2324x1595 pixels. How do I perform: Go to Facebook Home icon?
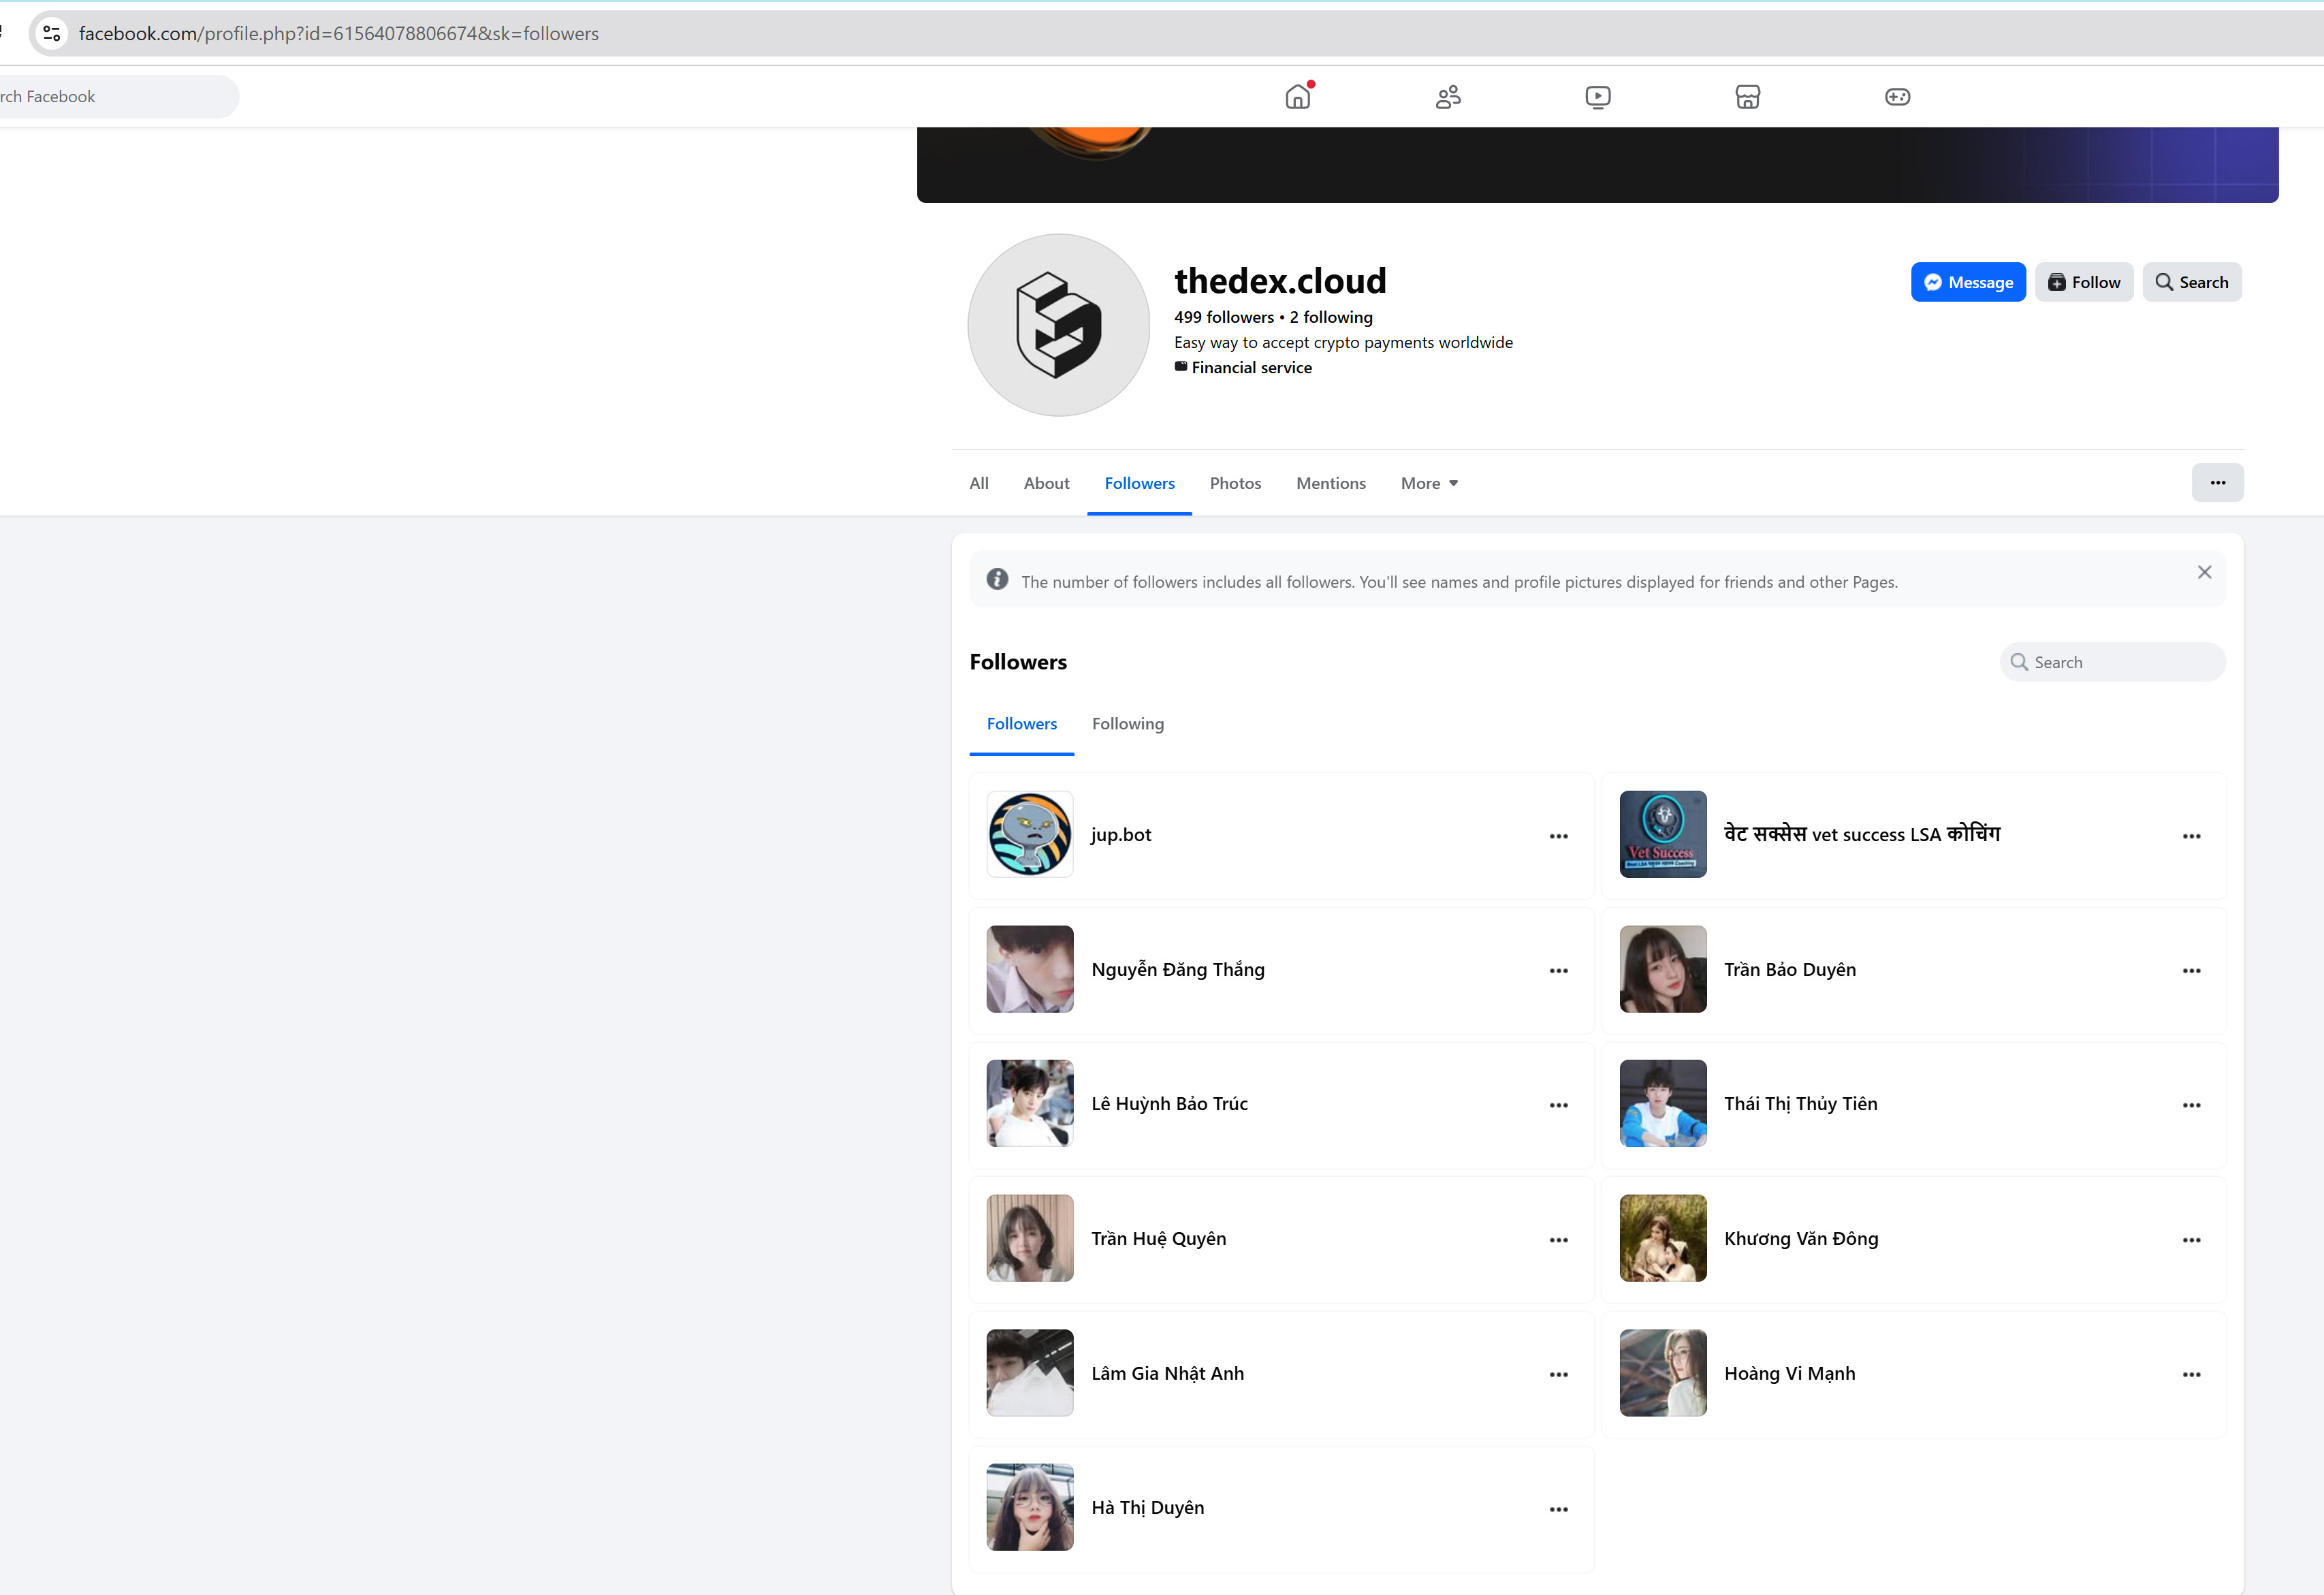1297,97
